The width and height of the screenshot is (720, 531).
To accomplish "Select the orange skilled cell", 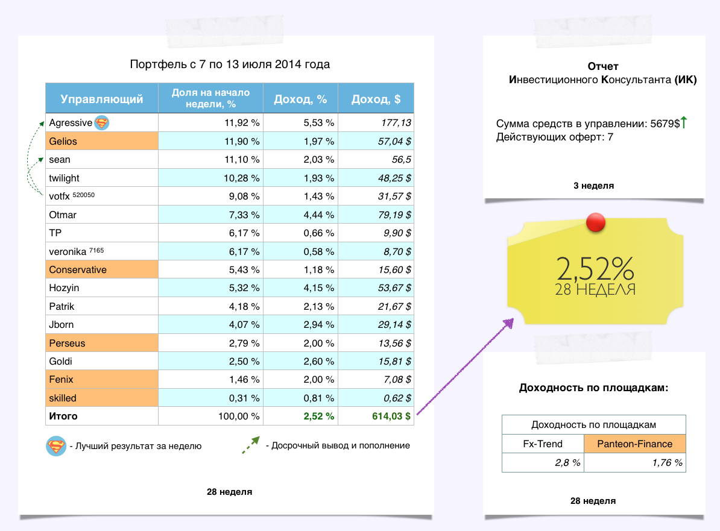I will 102,398.
